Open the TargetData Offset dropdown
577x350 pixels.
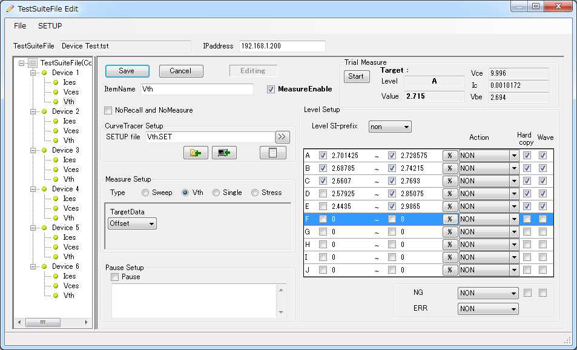tap(132, 223)
